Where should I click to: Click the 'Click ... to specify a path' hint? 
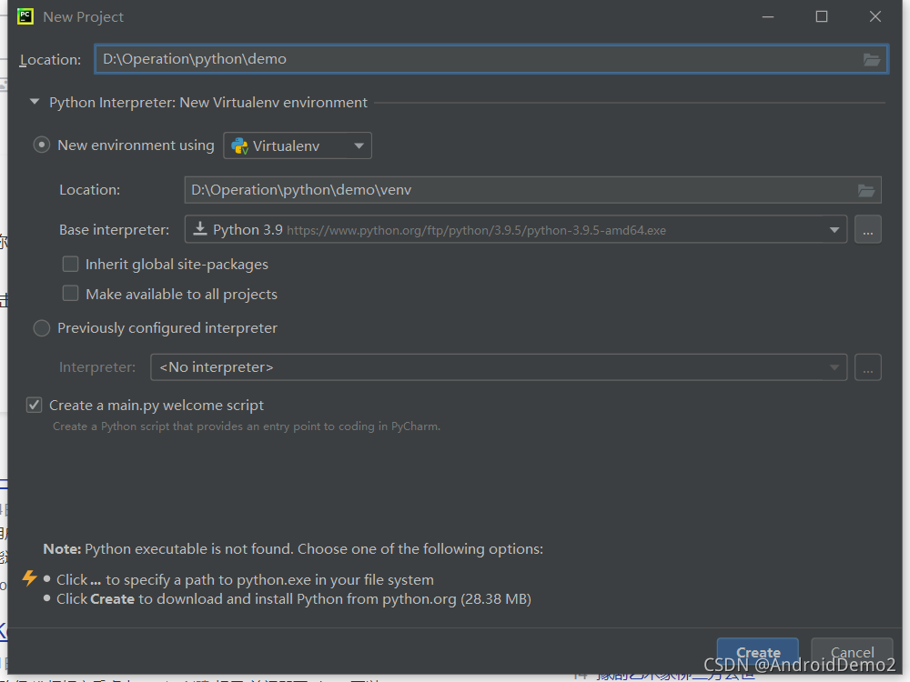(245, 579)
